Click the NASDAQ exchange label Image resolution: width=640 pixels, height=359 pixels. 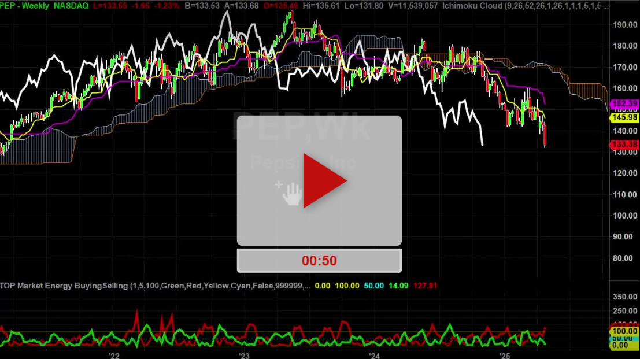71,6
